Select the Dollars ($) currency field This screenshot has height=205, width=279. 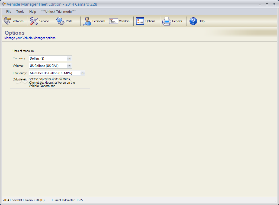coord(50,58)
